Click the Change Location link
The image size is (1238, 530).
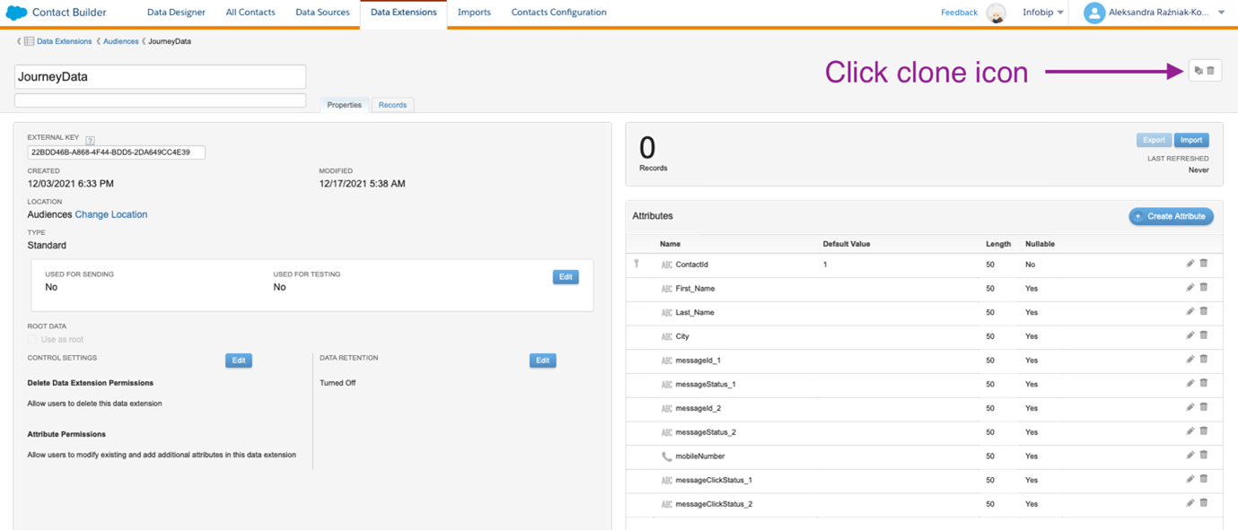tap(111, 214)
